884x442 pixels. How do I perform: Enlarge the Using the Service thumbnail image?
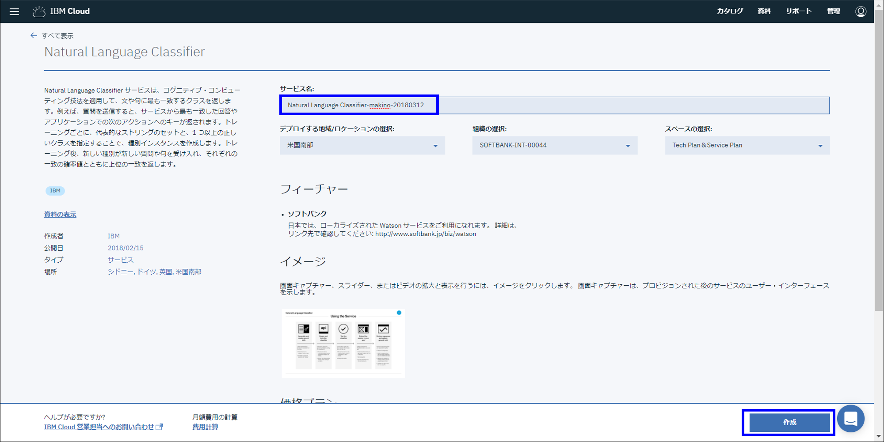click(x=343, y=343)
